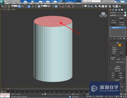Open the Modifier List dropdown

[118, 15]
